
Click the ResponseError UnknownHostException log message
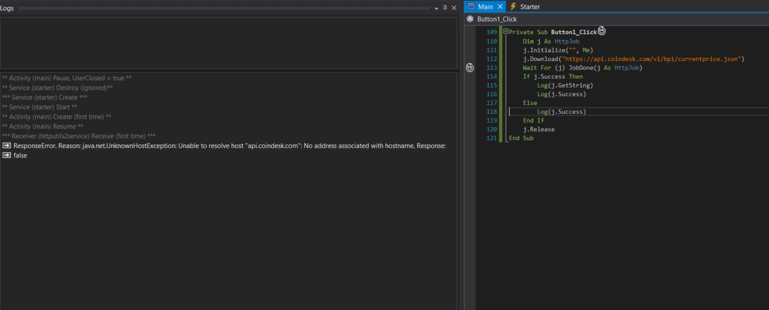tap(229, 146)
